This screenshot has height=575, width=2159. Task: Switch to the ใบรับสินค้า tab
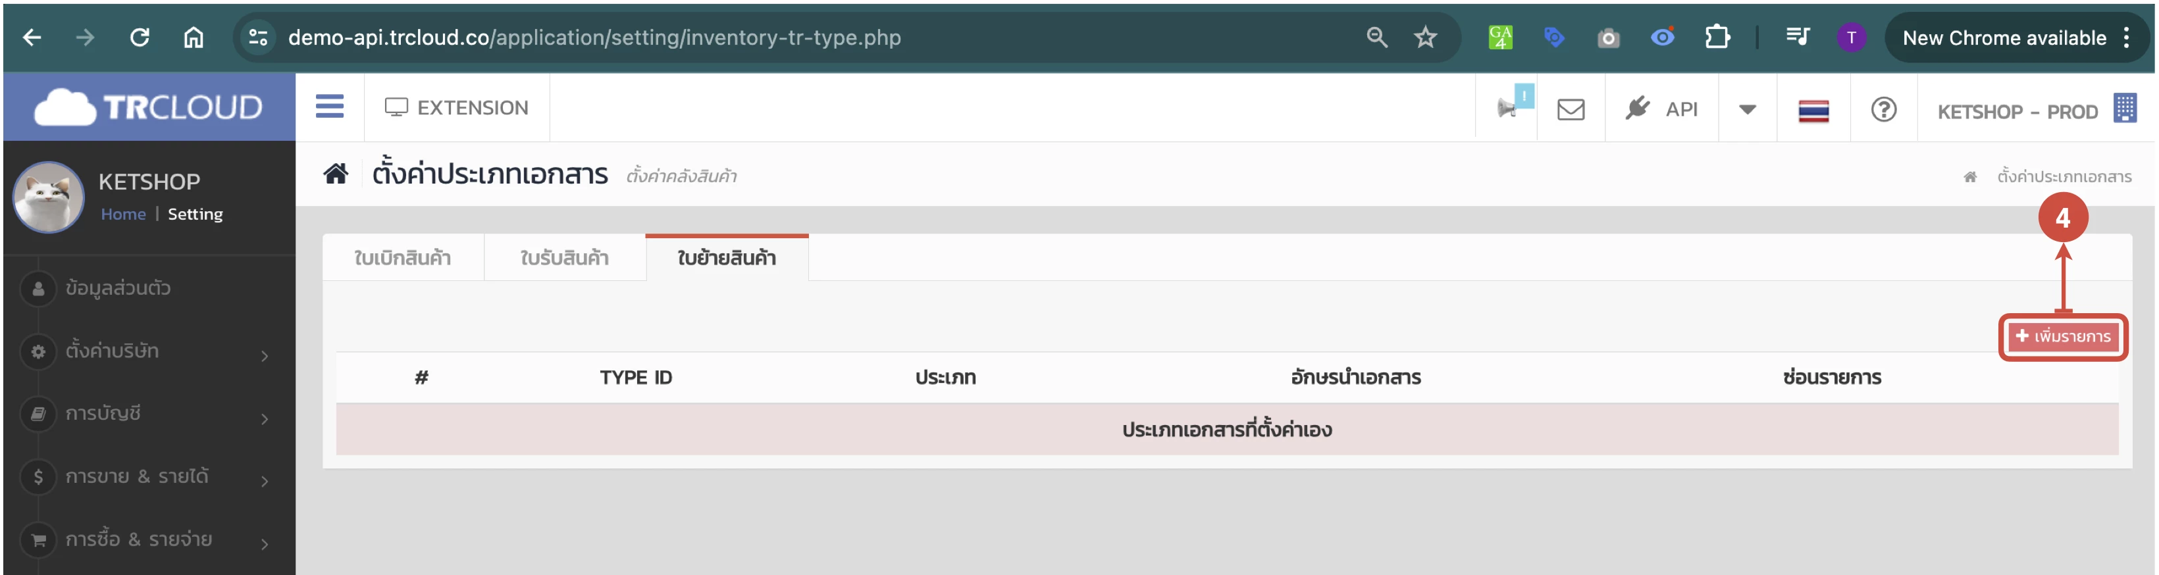point(564,258)
